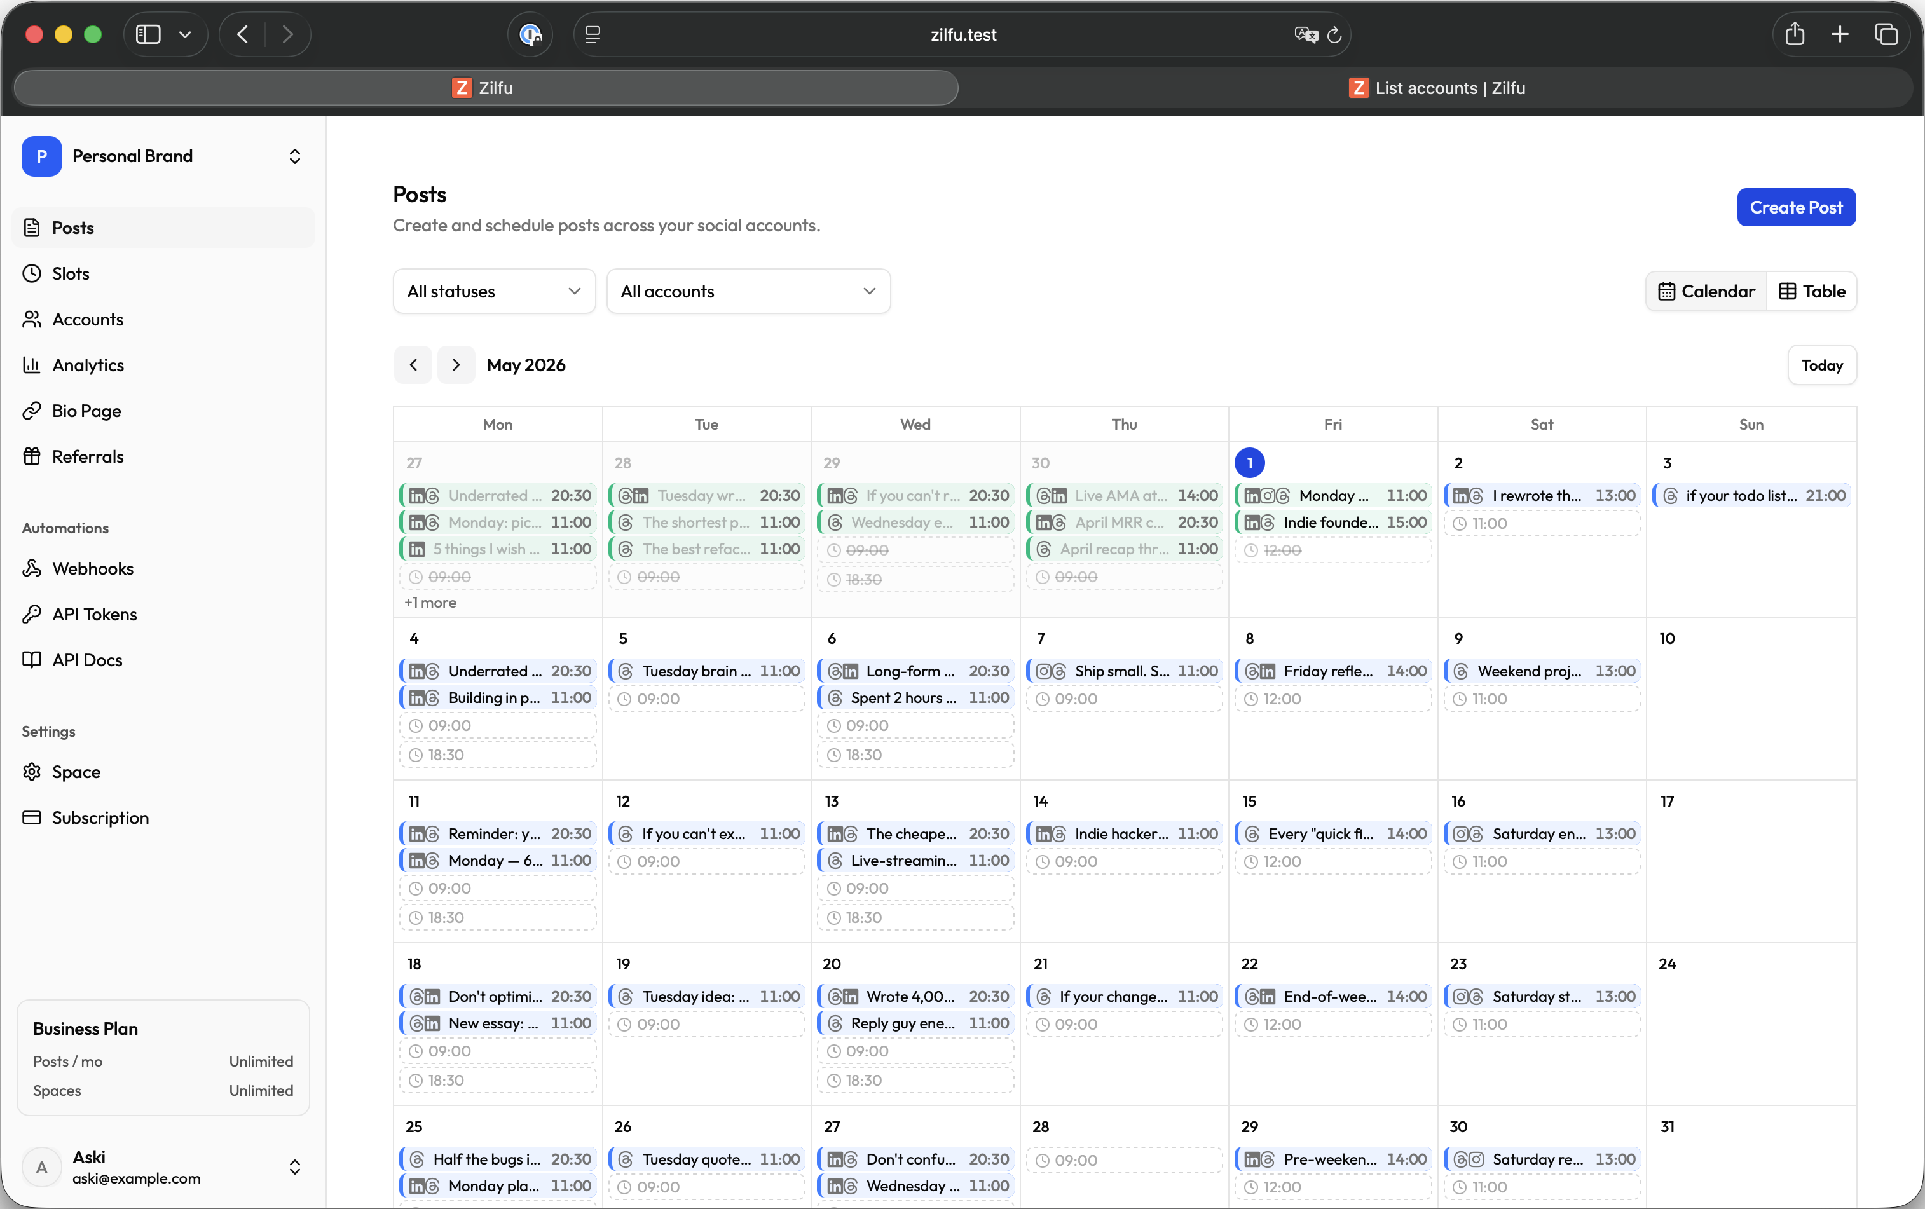Open Webhooks in Automations
Image resolution: width=1925 pixels, height=1209 pixels.
[x=163, y=568]
